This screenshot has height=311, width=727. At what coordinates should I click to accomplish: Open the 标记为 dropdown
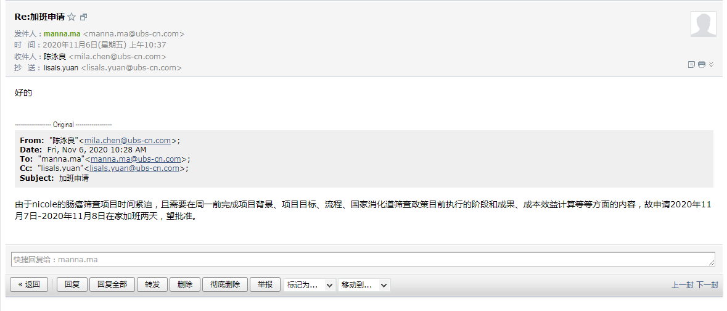coord(310,285)
